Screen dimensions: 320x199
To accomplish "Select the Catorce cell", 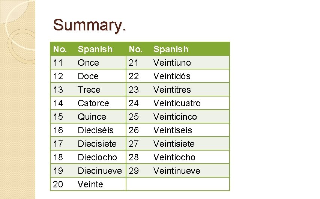I will pyautogui.click(x=93, y=103).
